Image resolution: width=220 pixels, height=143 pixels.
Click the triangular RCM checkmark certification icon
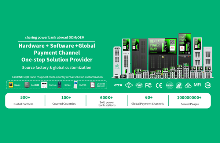[x=188, y=85]
